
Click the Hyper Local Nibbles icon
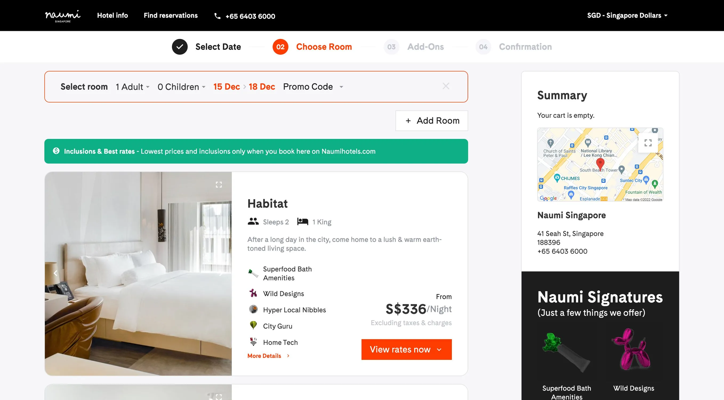click(x=253, y=310)
